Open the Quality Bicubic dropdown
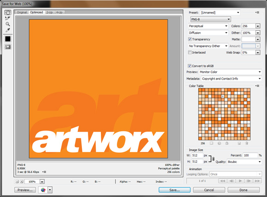 tap(244, 162)
